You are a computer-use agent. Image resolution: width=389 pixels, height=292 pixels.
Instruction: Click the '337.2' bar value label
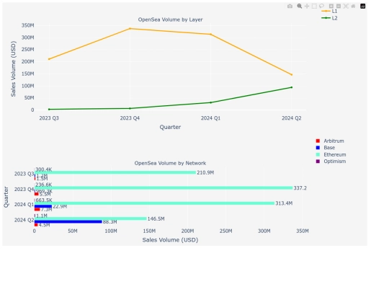point(300,188)
